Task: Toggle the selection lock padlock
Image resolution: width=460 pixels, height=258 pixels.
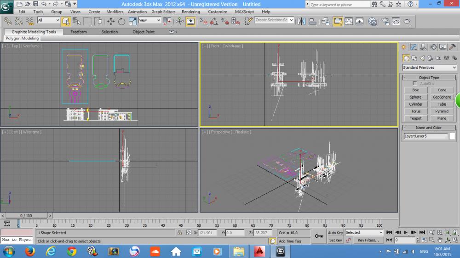Action: [179, 233]
